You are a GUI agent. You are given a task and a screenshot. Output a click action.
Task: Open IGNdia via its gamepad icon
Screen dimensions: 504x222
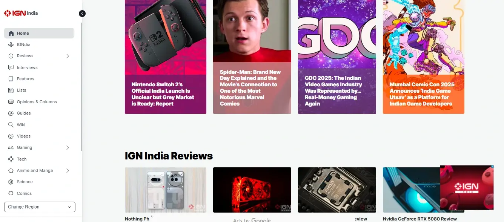(x=11, y=44)
